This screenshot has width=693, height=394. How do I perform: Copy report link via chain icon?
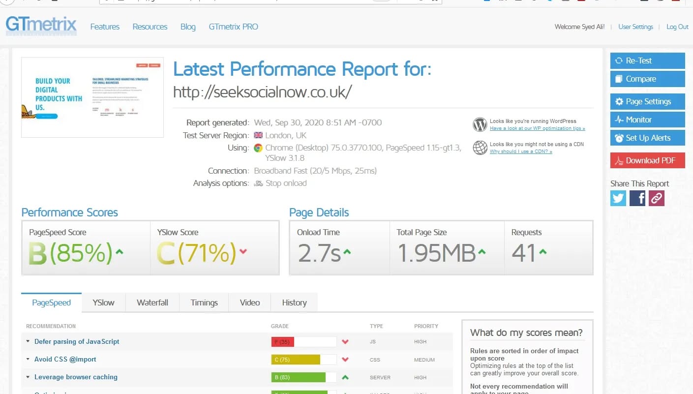point(657,198)
